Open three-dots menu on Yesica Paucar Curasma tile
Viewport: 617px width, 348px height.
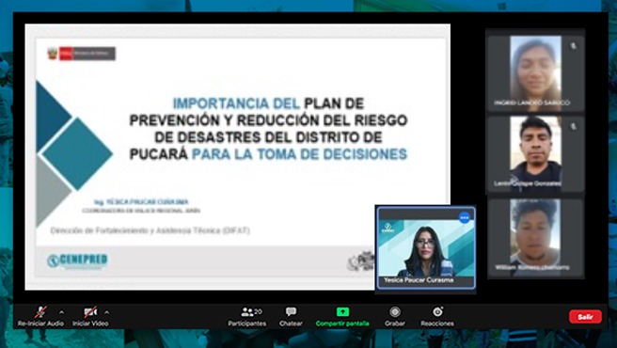pyautogui.click(x=465, y=217)
